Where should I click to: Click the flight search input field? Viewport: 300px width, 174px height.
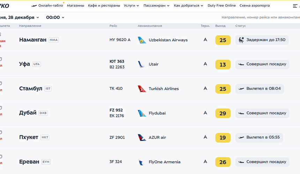coord(260,17)
